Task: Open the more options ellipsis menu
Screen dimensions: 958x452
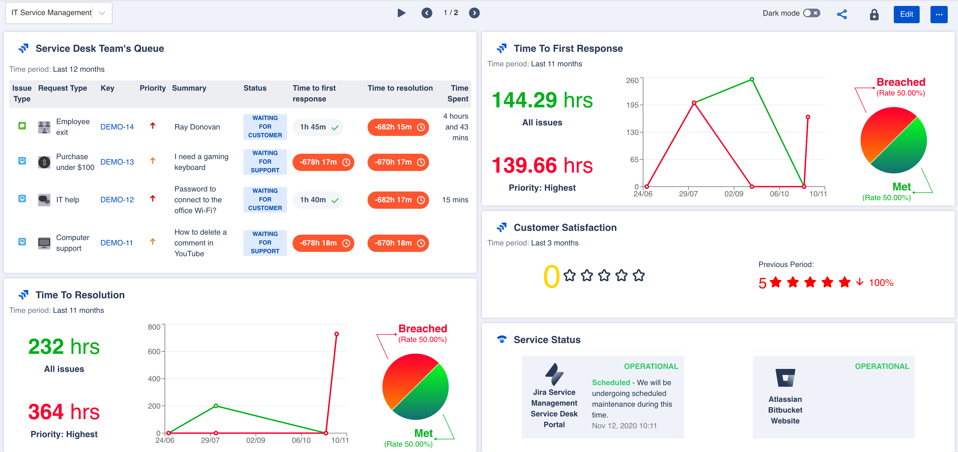Action: point(939,15)
